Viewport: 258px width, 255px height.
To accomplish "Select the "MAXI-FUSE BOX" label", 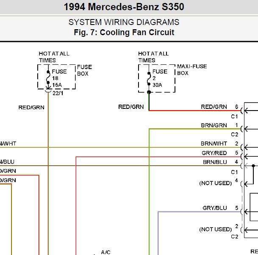I will (x=192, y=69).
